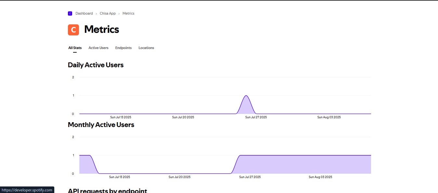Click the Metrics breadcrumb item

[x=128, y=13]
